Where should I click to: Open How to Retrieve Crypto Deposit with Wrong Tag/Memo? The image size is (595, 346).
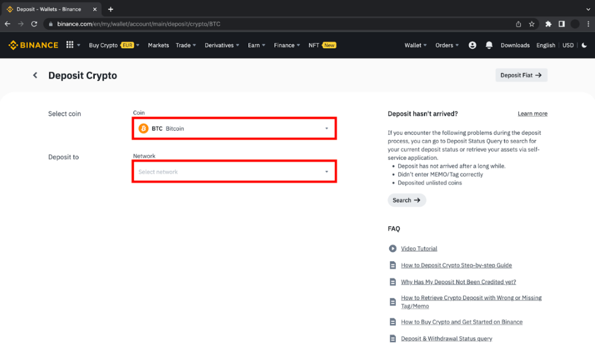[x=471, y=302]
